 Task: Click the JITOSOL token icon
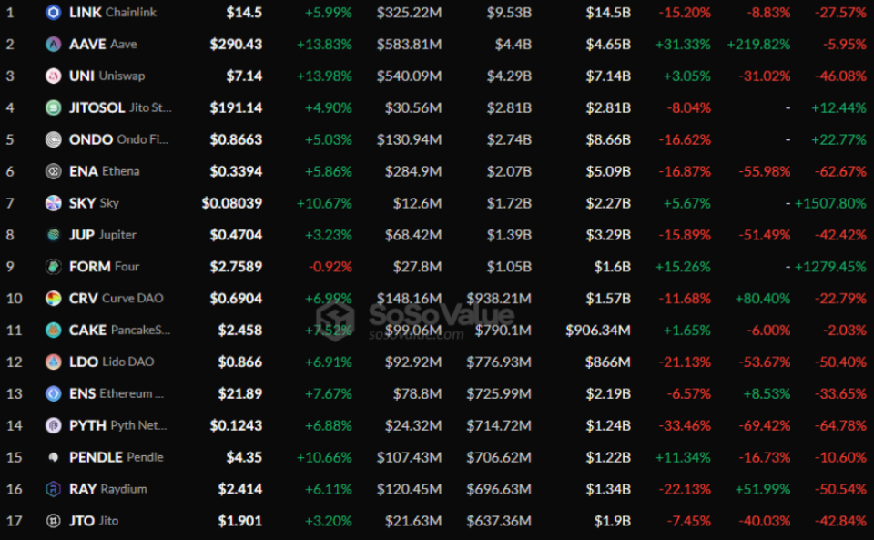pos(53,107)
